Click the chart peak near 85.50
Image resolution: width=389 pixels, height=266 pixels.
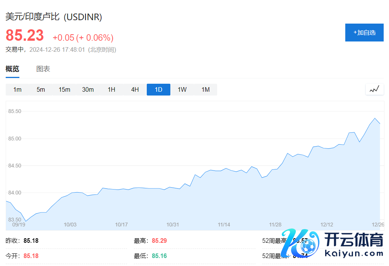pos(375,118)
